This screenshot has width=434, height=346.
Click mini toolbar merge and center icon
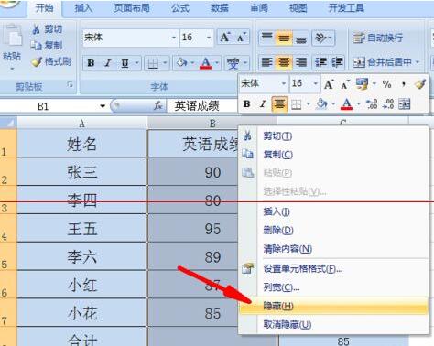click(405, 104)
